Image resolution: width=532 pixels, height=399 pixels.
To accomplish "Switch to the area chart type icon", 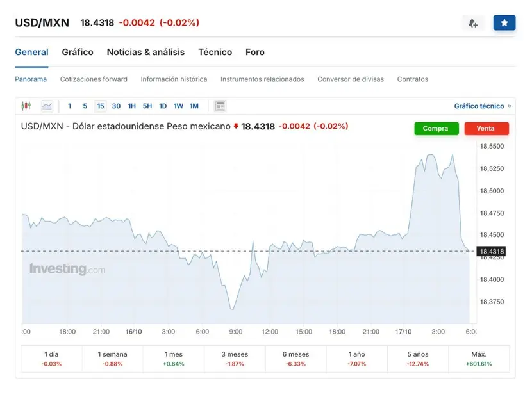I will pos(47,106).
